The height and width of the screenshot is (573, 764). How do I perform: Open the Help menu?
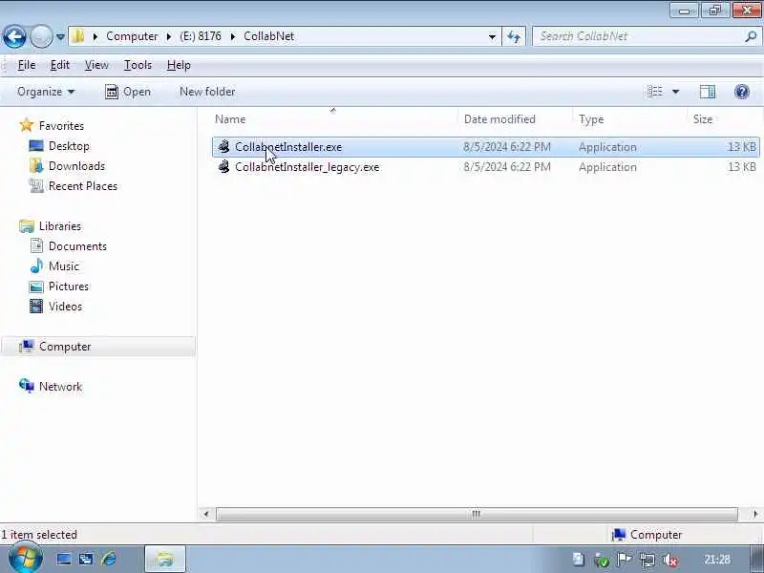pyautogui.click(x=179, y=65)
